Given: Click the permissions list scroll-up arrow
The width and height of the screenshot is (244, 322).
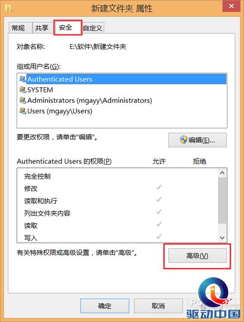Looking at the screenshot, I should (x=222, y=173).
